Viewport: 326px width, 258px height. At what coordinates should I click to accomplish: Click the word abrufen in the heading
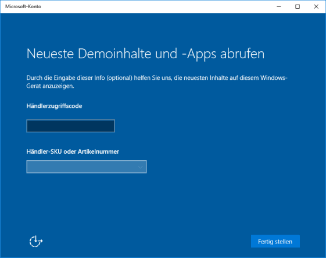pos(242,54)
